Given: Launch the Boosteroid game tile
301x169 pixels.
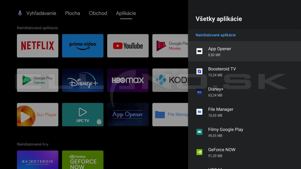Looking at the screenshot, I should [38, 160].
